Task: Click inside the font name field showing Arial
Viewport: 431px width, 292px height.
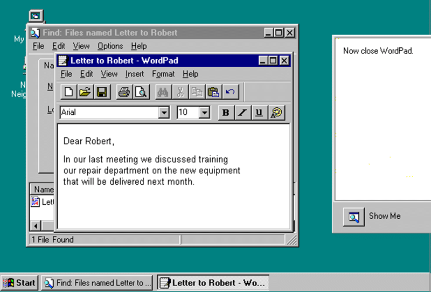Action: (x=109, y=113)
